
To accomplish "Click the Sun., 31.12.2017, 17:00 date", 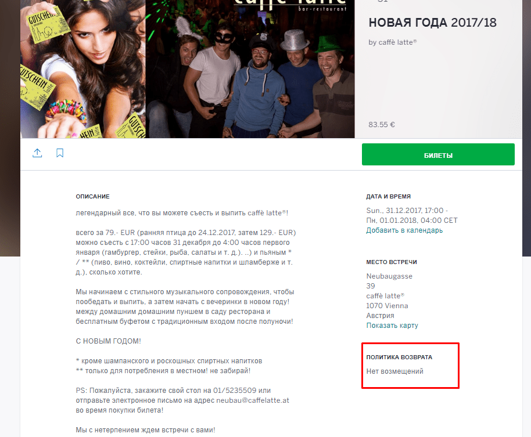I will [x=405, y=211].
